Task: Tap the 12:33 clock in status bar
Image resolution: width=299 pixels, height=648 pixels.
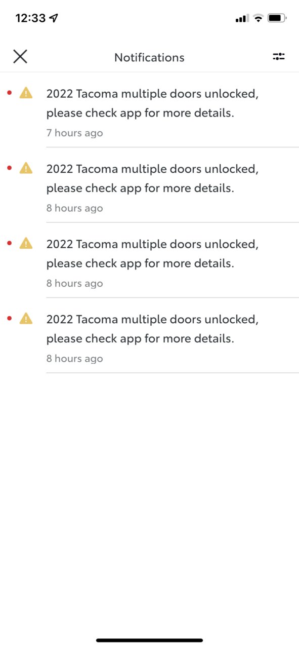Action: pyautogui.click(x=30, y=18)
